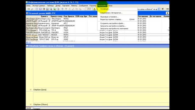
Task: Close the Сбербанк [Цена] chart pane
Action: [30, 90]
